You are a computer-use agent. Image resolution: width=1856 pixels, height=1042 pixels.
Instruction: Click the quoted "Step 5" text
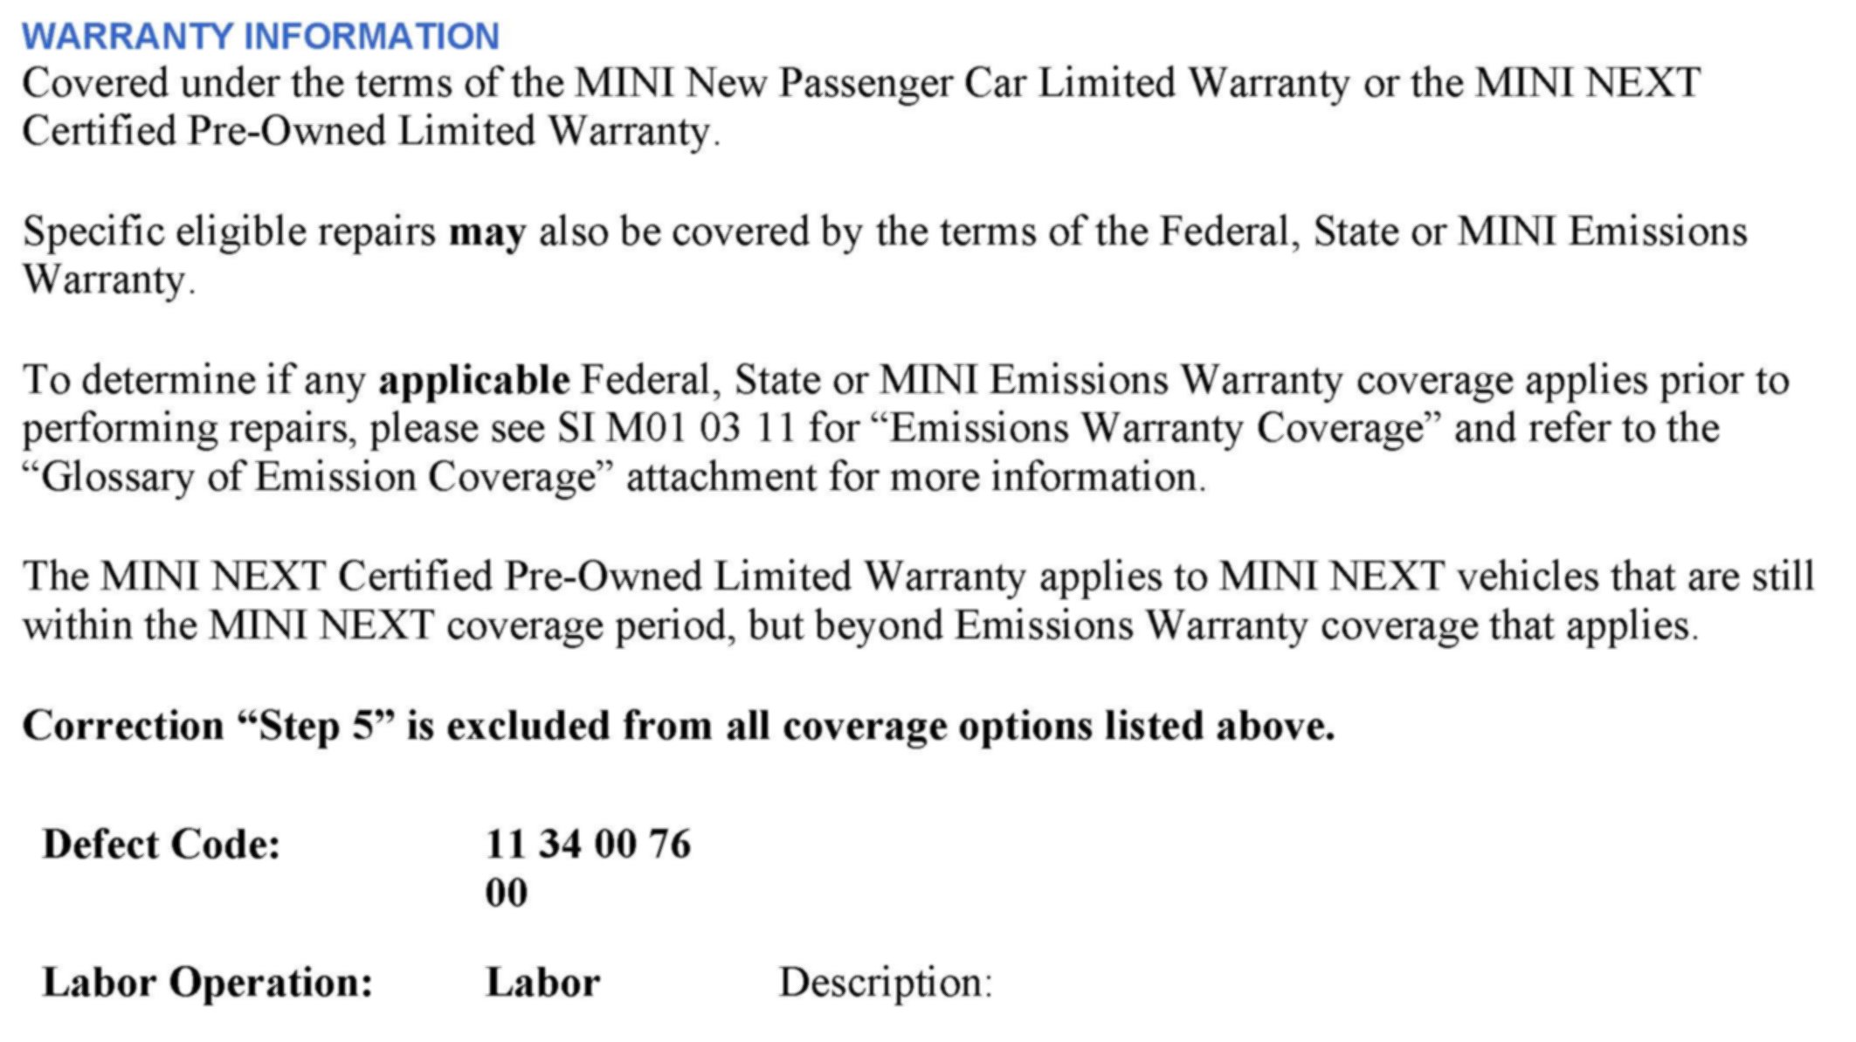click(317, 727)
